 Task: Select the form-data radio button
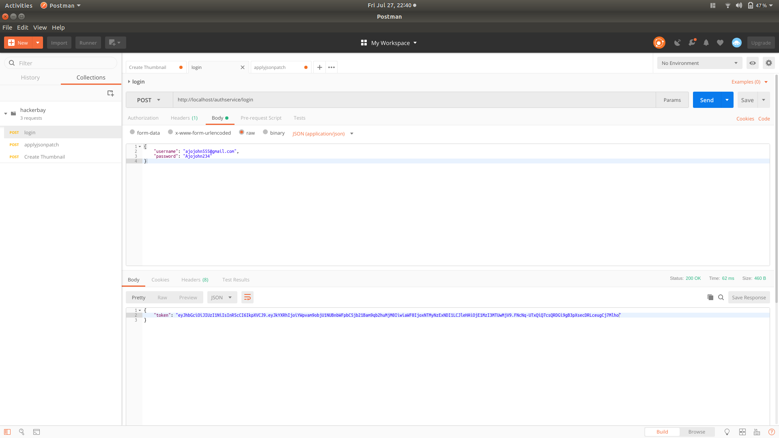(132, 132)
